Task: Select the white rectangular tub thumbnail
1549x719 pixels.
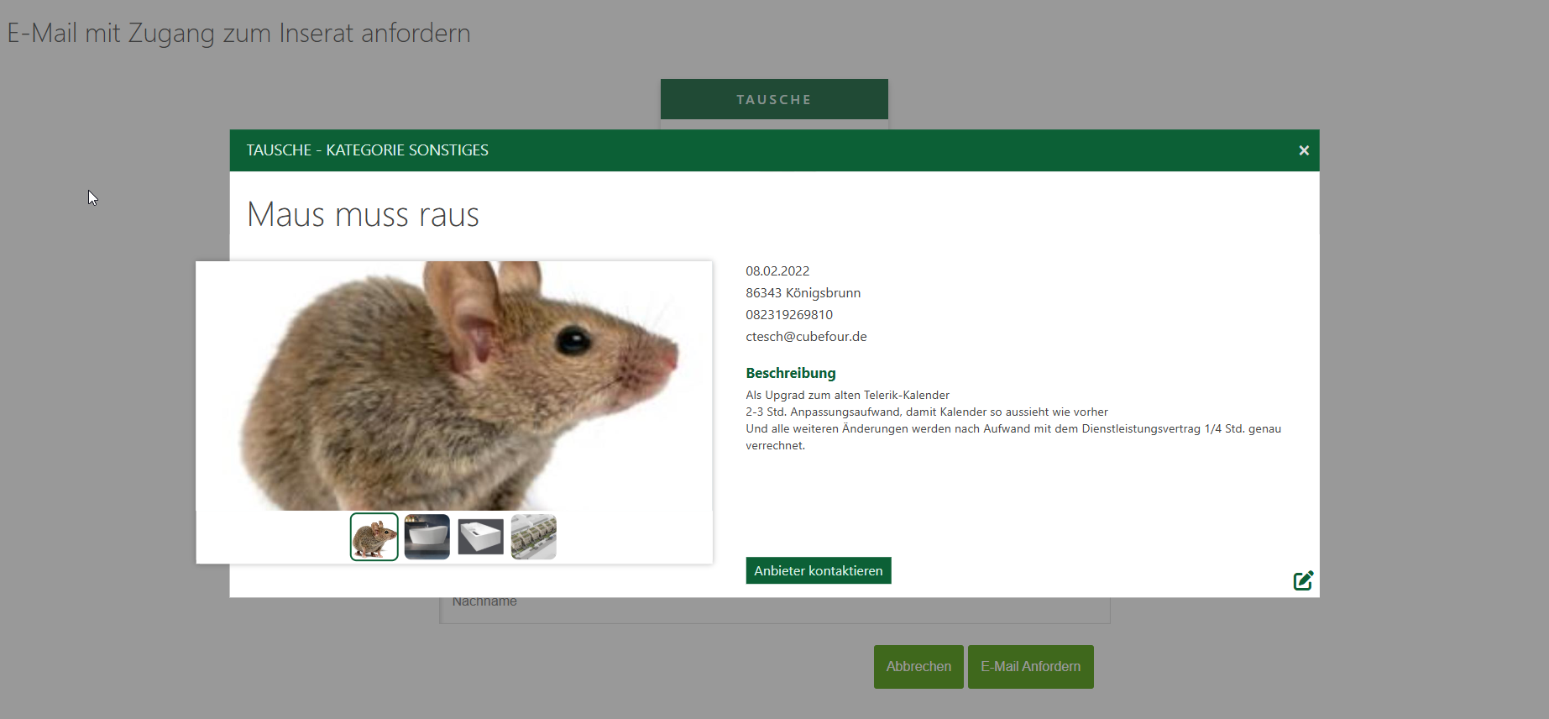Action: (480, 537)
